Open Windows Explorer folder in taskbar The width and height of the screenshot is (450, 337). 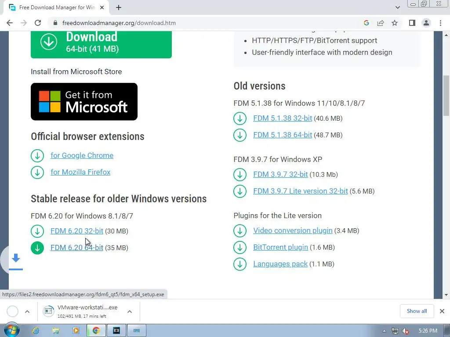coord(56,331)
